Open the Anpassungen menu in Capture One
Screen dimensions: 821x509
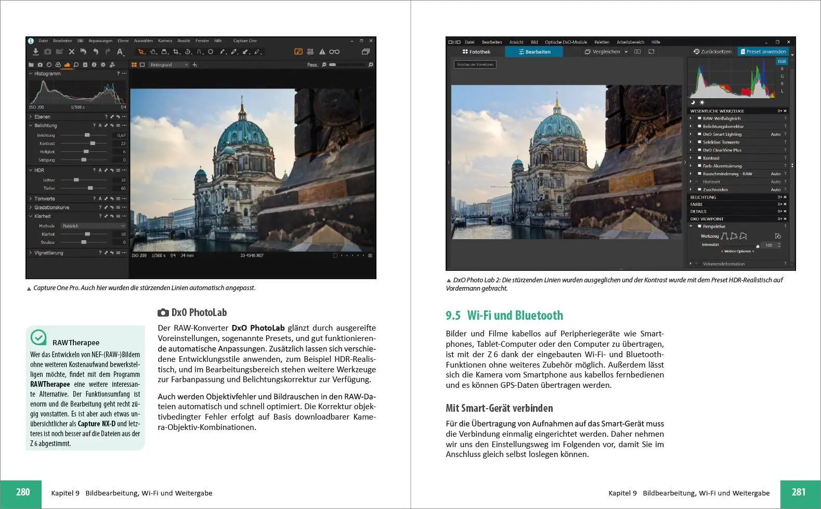[x=100, y=41]
